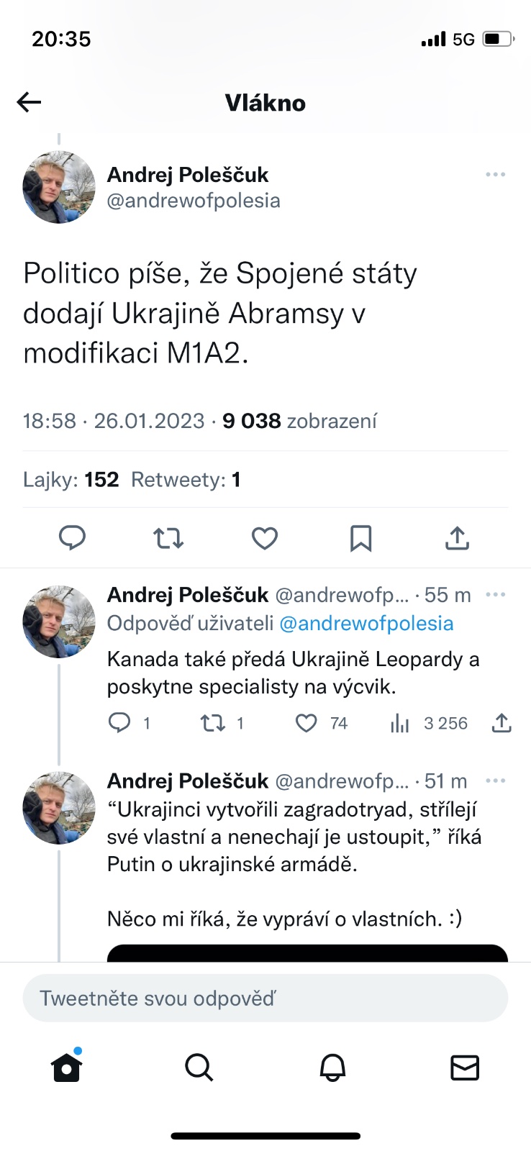Retweet the main tweet about Abramsy
The width and height of the screenshot is (531, 1151).
(168, 538)
